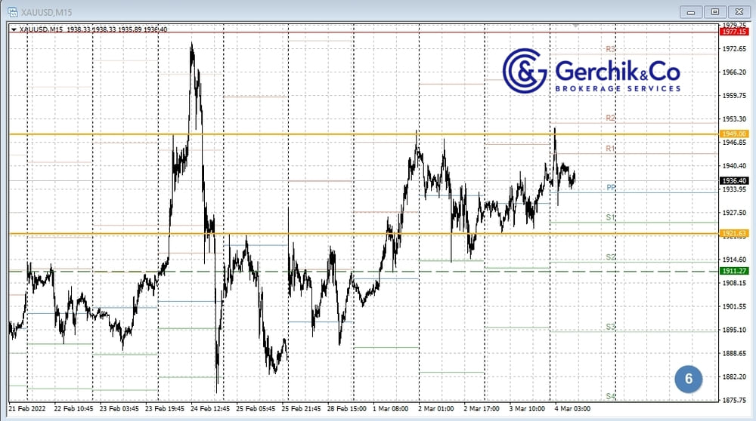
Task: Click the red 1977.15 price label
Action: click(735, 32)
